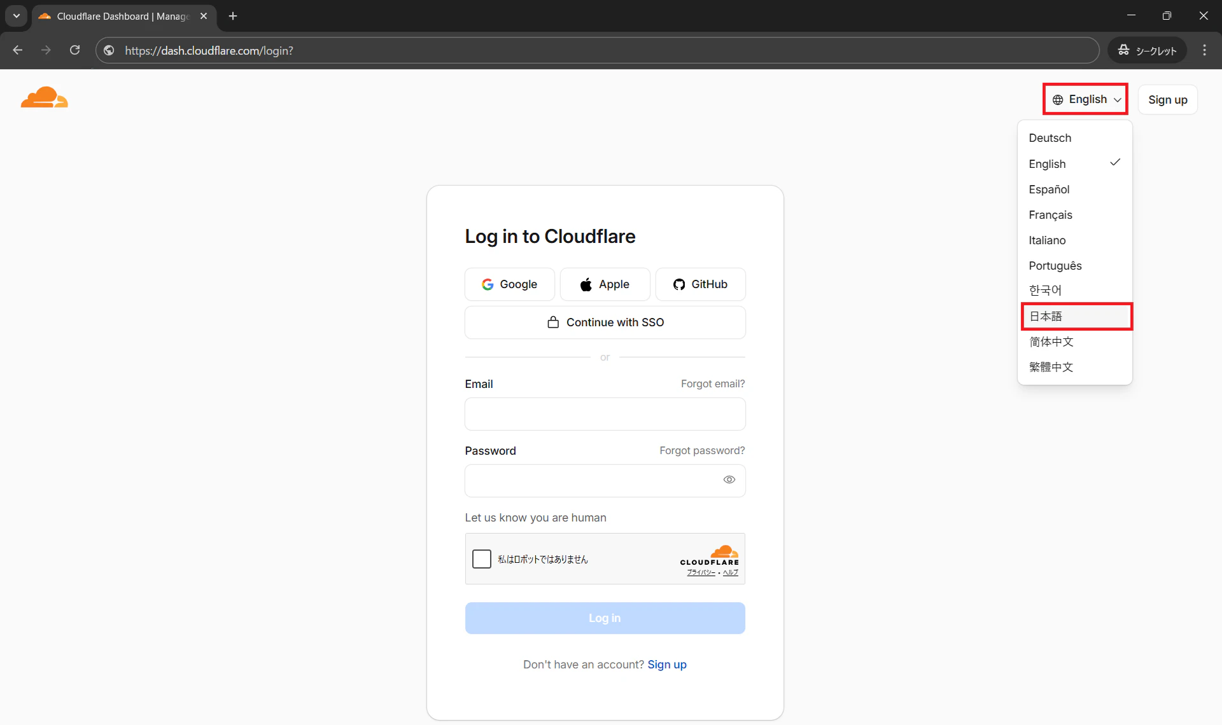Select 日本語 from the language menu
Screen dimensions: 1222x725
pyautogui.click(x=1076, y=316)
